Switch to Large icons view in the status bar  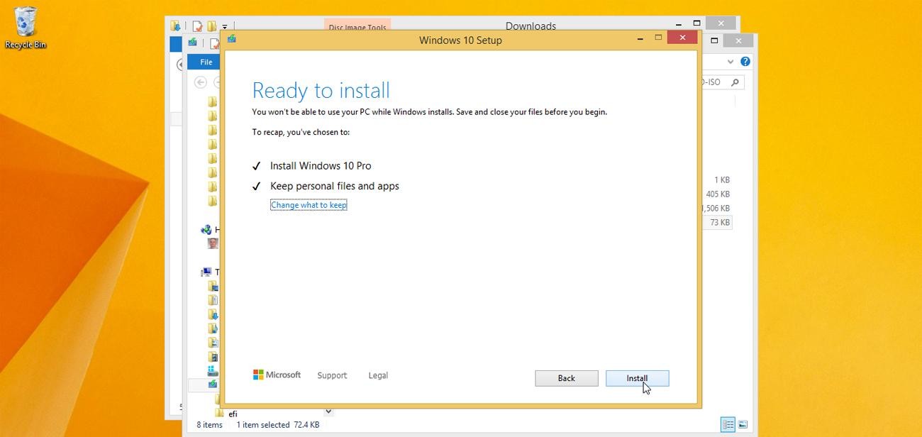tap(743, 425)
